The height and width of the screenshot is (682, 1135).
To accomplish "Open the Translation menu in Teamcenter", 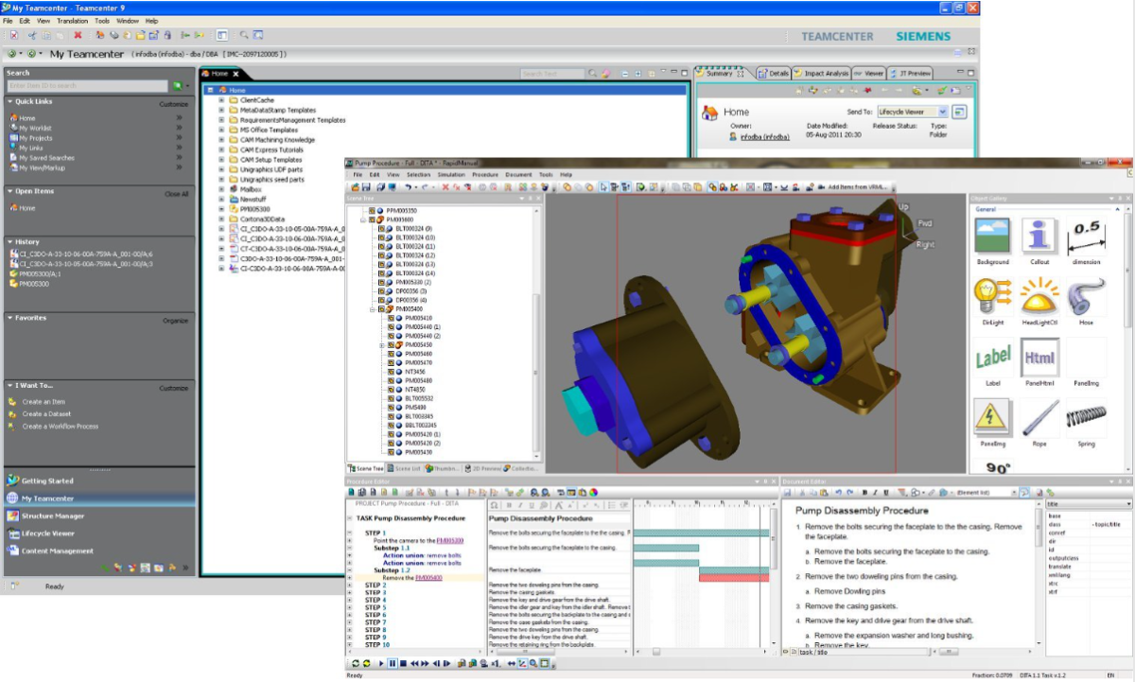I will [x=72, y=20].
